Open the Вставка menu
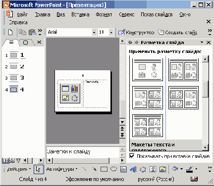Screen dimensions: 214x186 tap(80, 14)
